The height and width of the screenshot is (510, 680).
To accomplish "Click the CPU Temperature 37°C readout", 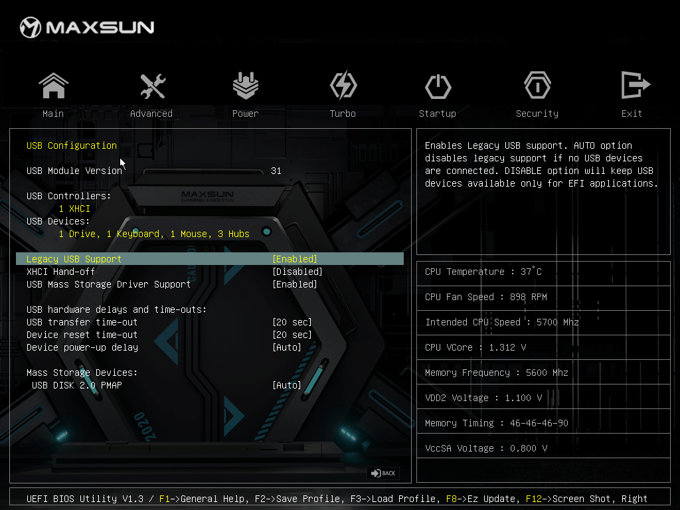I will pyautogui.click(x=483, y=272).
